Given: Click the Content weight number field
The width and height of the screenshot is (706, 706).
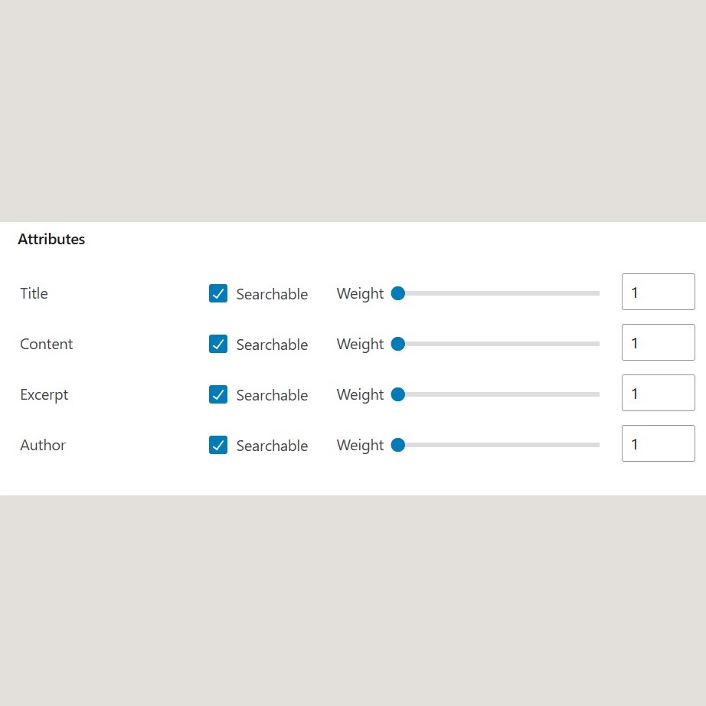Looking at the screenshot, I should pyautogui.click(x=658, y=342).
